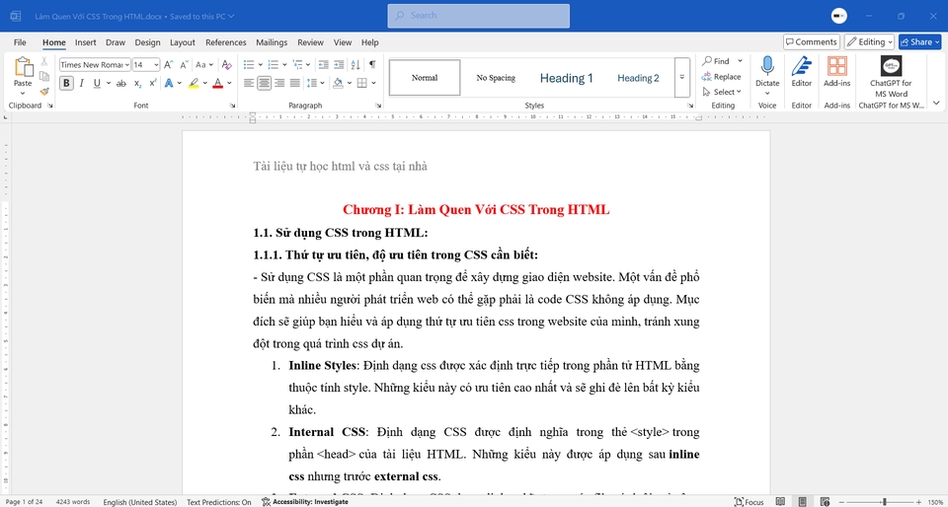Increase font size with grow font icon

pyautogui.click(x=169, y=64)
